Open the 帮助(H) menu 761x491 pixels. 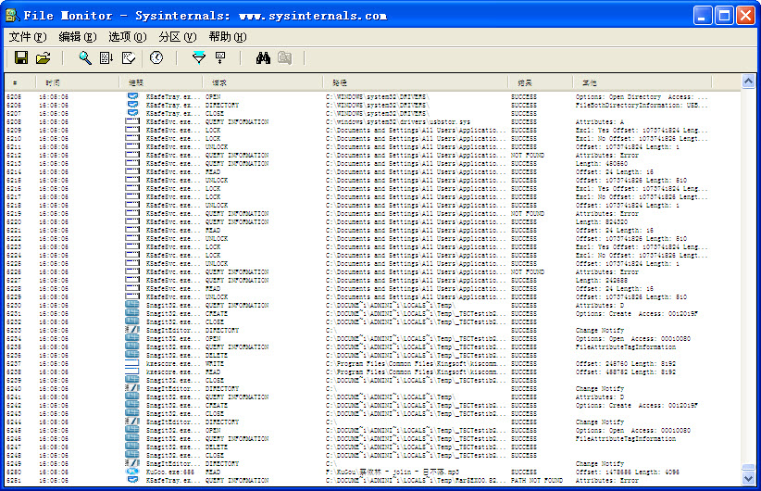click(228, 37)
